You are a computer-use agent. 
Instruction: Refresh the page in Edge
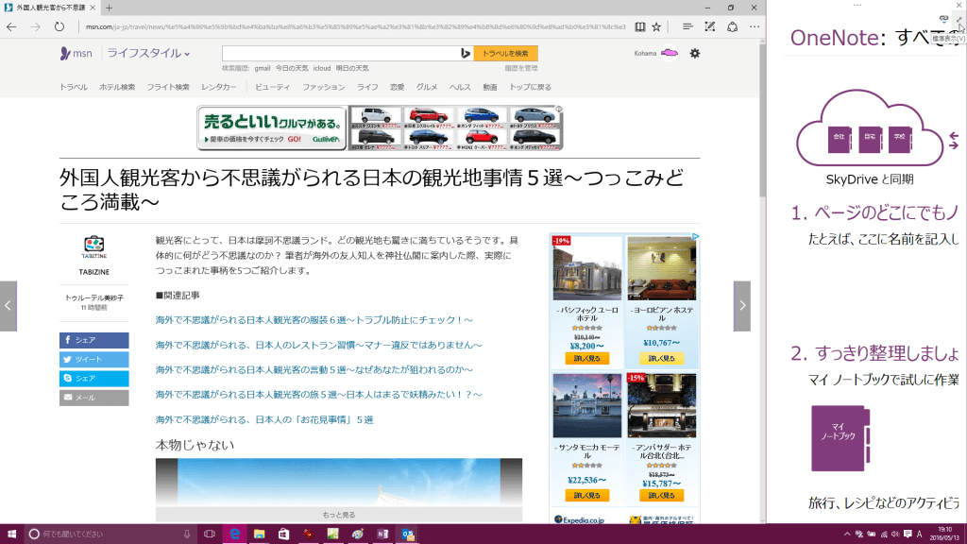pyautogui.click(x=59, y=26)
